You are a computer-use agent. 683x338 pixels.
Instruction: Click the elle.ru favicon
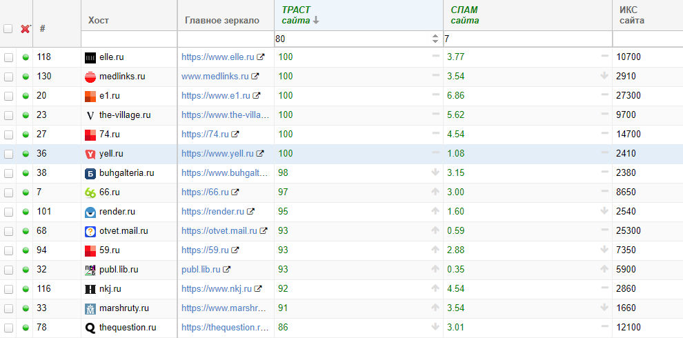click(90, 57)
